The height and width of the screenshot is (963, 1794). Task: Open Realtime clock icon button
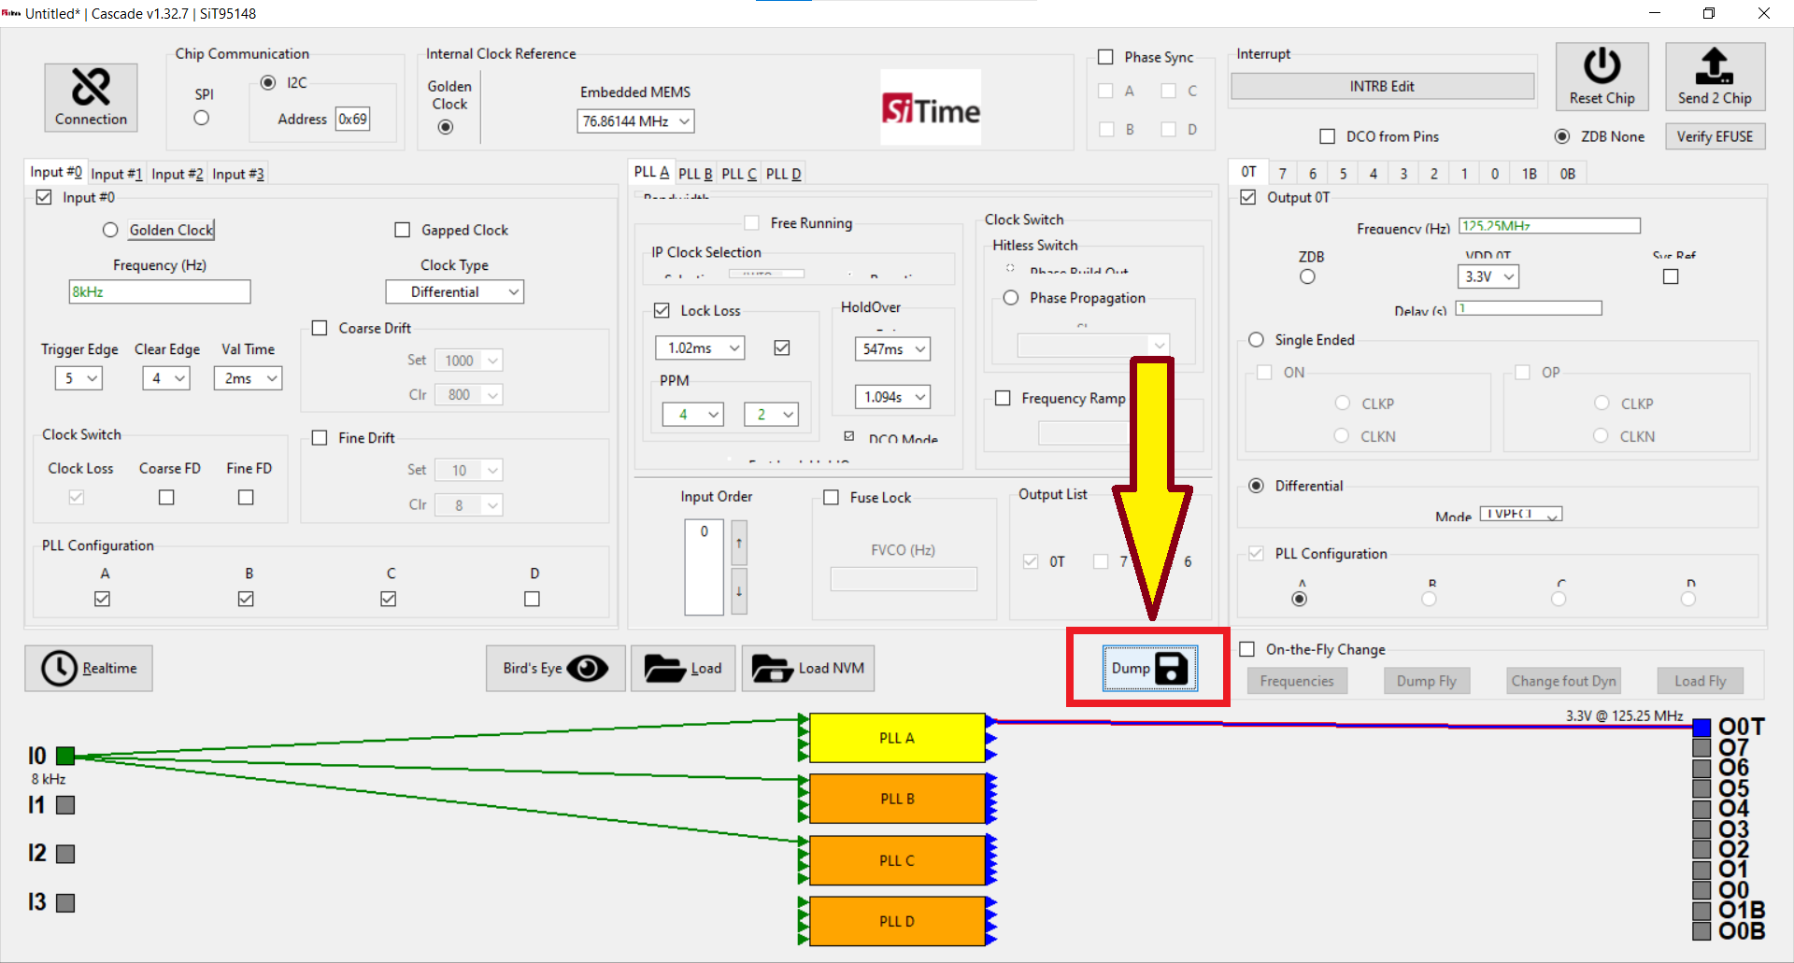[89, 668]
